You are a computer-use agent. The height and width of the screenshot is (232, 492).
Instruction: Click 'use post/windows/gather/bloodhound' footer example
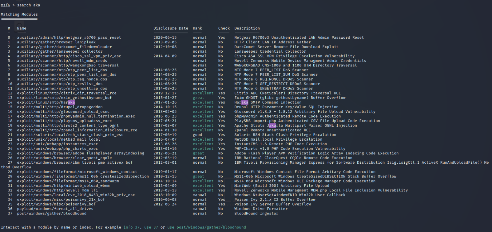pos(207,227)
